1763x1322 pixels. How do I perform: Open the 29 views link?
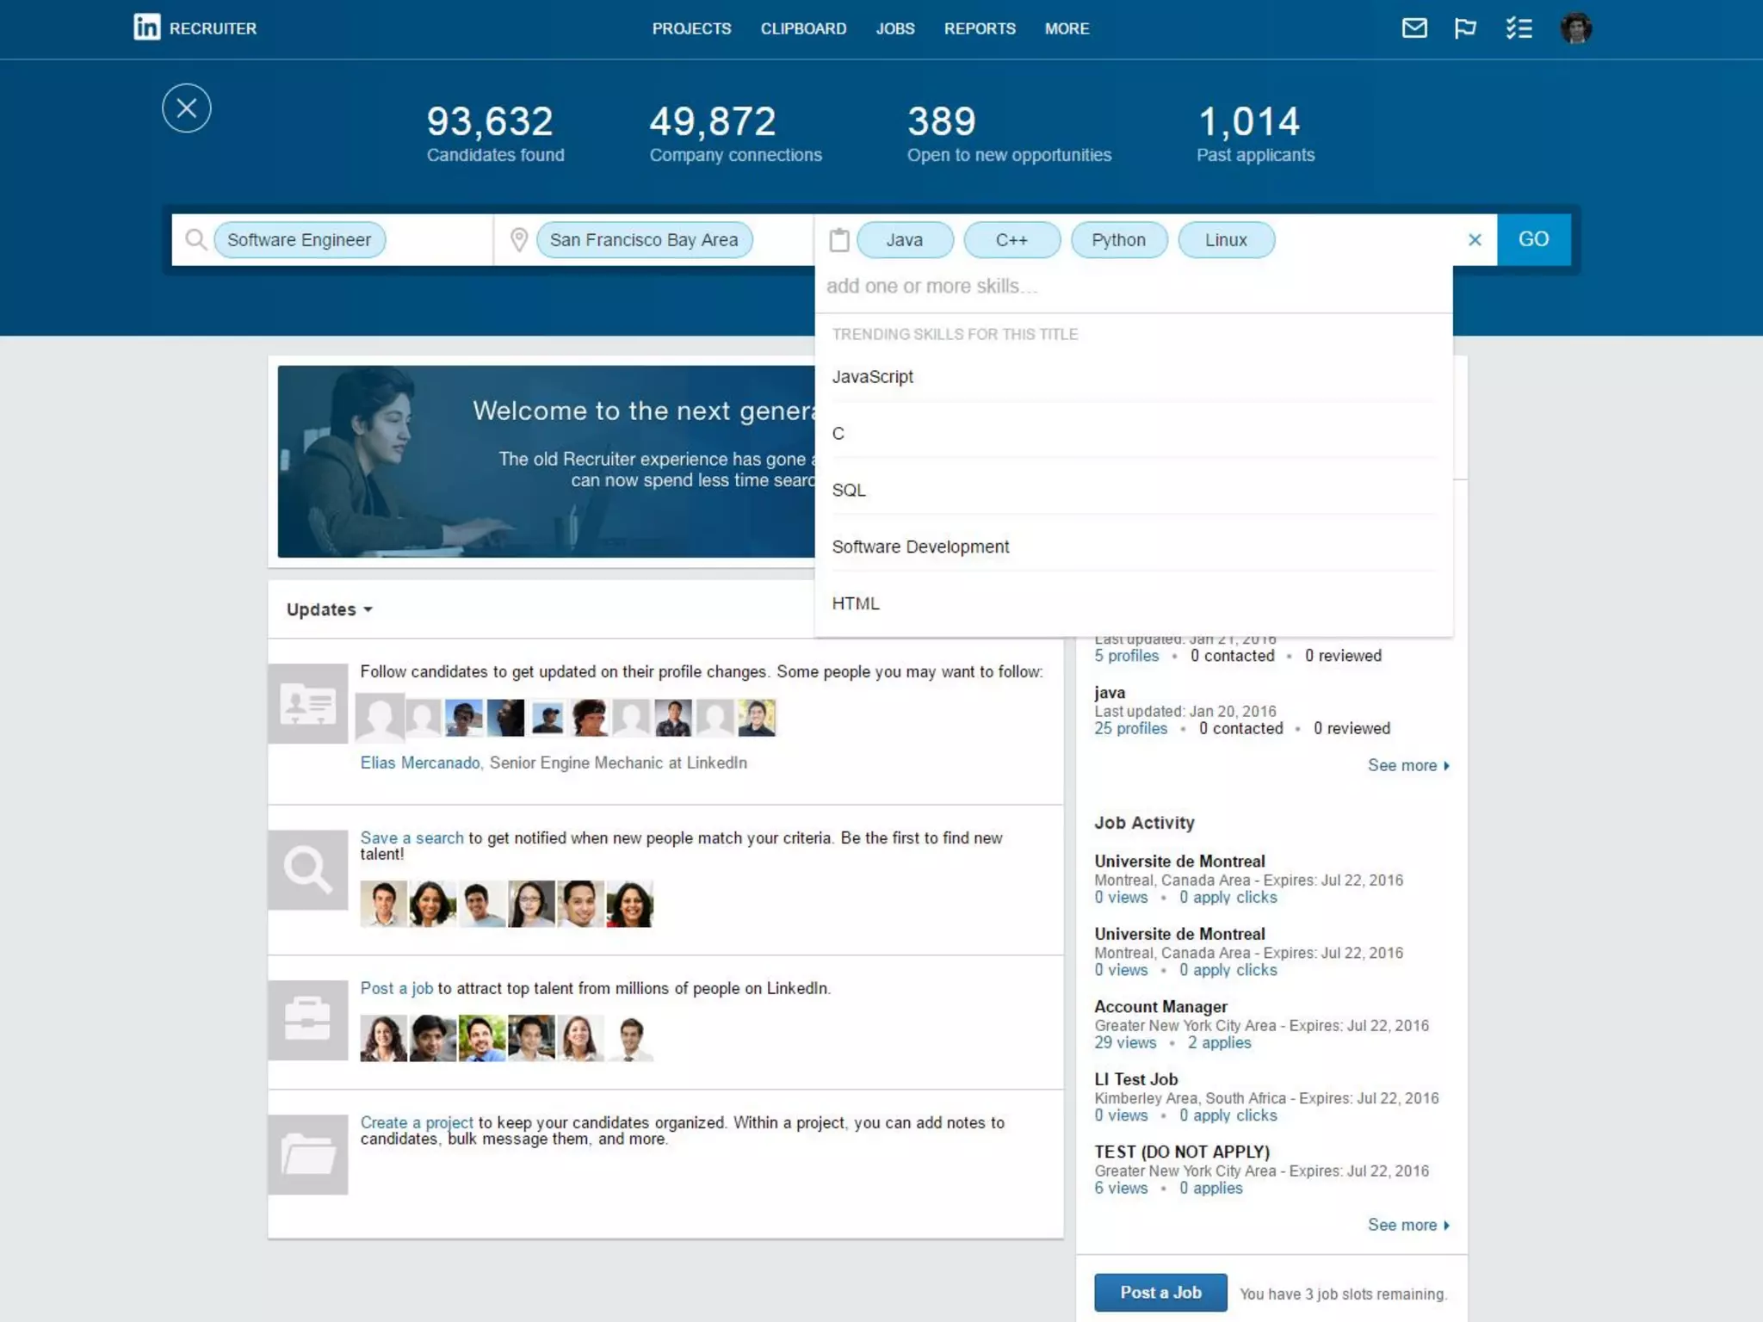(x=1125, y=1042)
